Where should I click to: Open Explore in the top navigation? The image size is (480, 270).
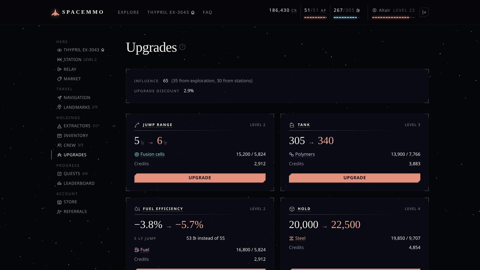pyautogui.click(x=128, y=12)
